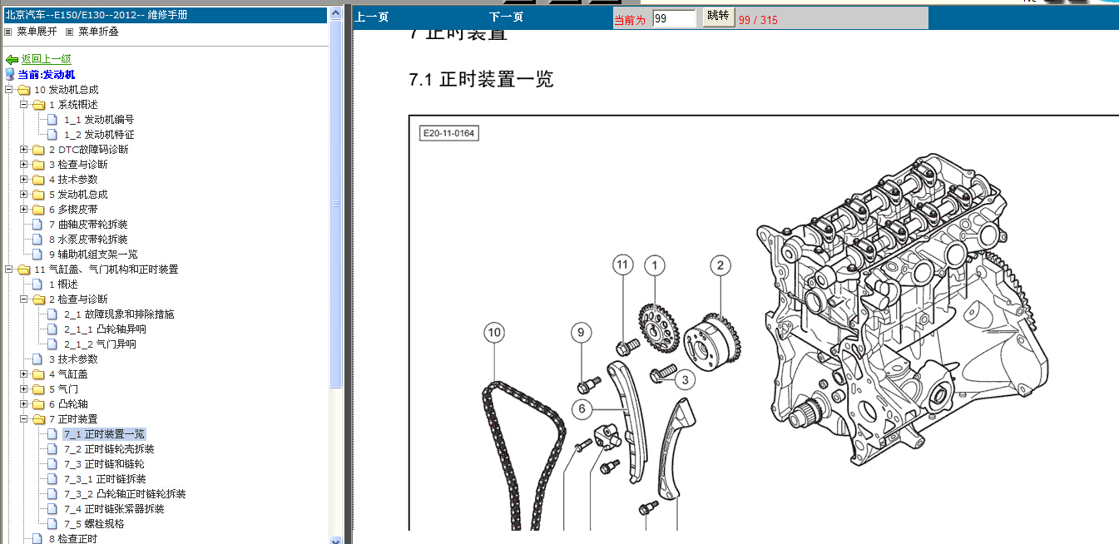Viewport: 1119px width, 544px height.
Task: Collapse the 10 发动机总成 tree node
Action: point(9,90)
